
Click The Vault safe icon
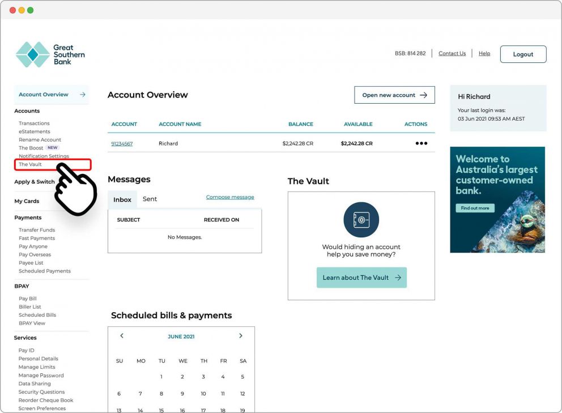coord(361,220)
